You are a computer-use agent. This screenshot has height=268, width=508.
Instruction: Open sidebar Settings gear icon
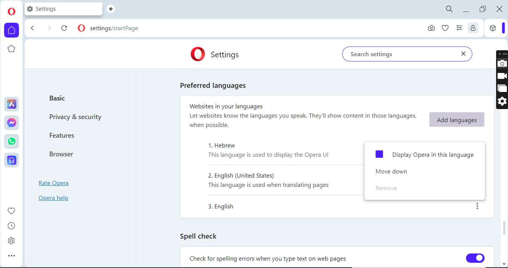pos(12,241)
